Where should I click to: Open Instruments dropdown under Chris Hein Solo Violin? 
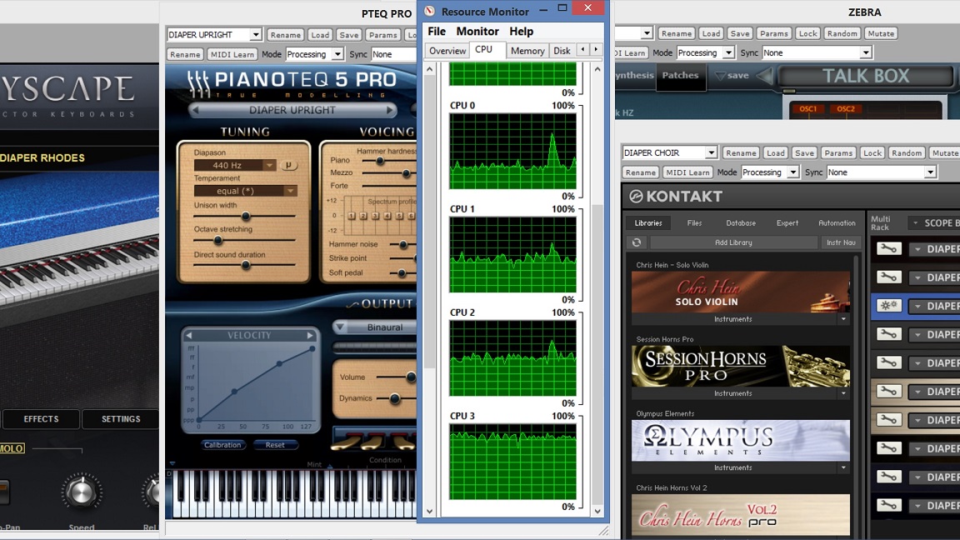coord(842,319)
